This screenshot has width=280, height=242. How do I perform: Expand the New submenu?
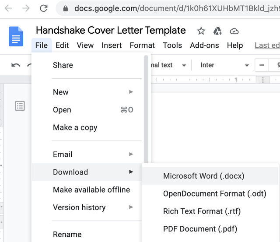87,92
